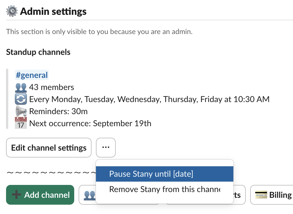Click the two-people icon beside 43 members
This screenshot has width=293, height=214.
point(21,88)
